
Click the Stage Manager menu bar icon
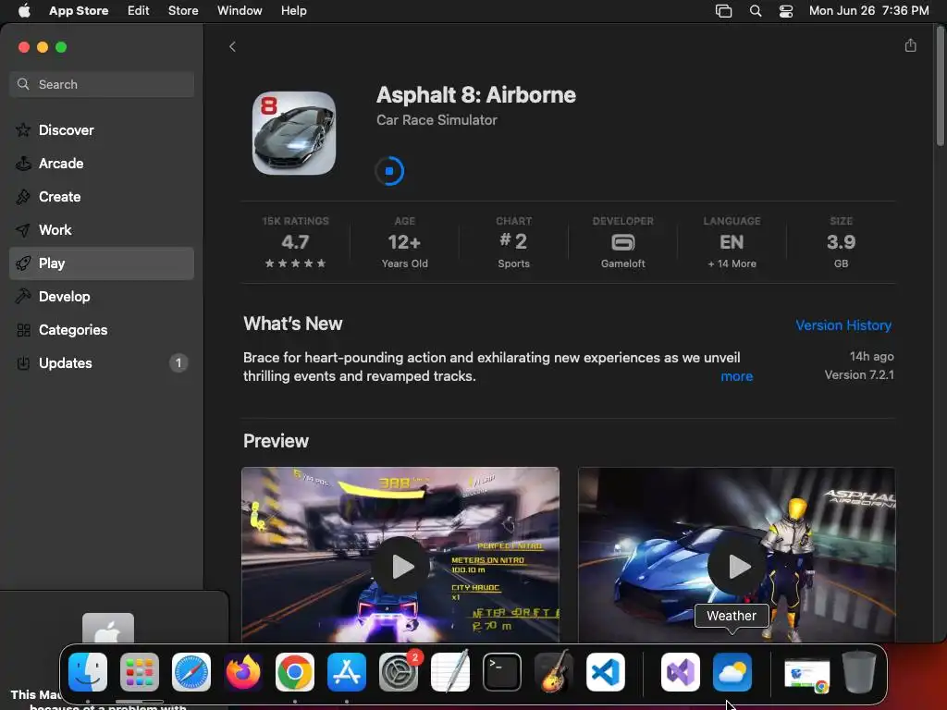pos(723,11)
